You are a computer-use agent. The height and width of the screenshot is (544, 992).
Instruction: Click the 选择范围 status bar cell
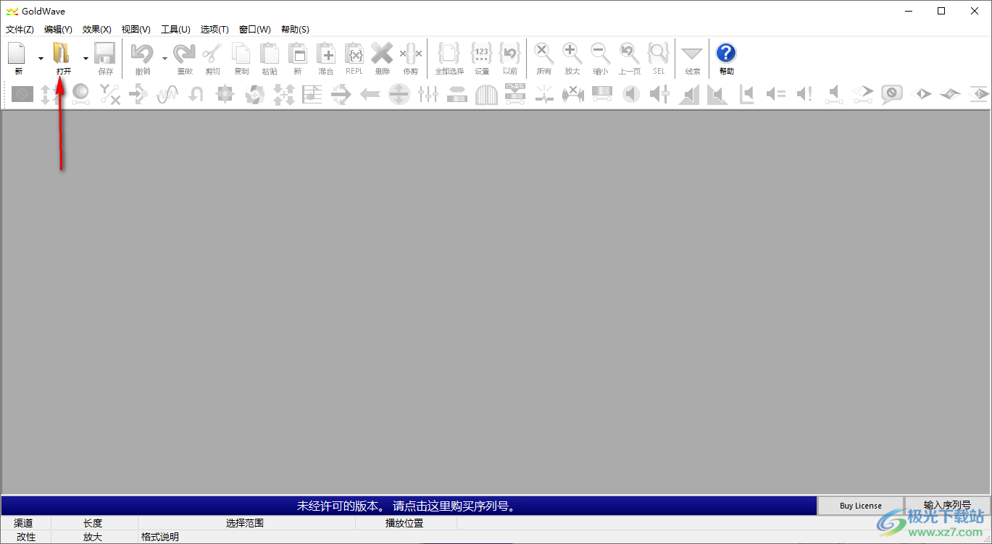coord(245,523)
